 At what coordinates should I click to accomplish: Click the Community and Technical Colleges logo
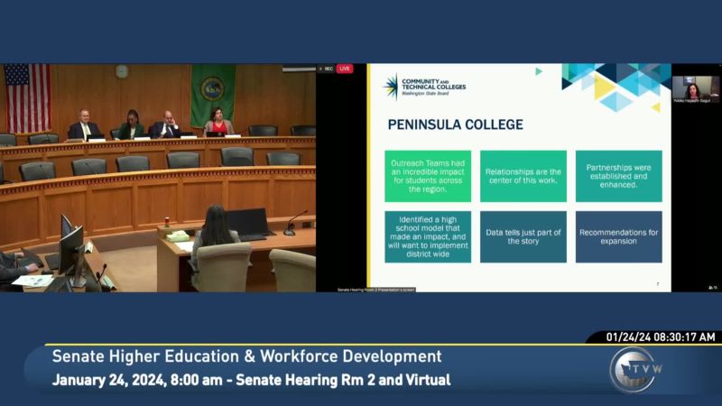(x=424, y=87)
